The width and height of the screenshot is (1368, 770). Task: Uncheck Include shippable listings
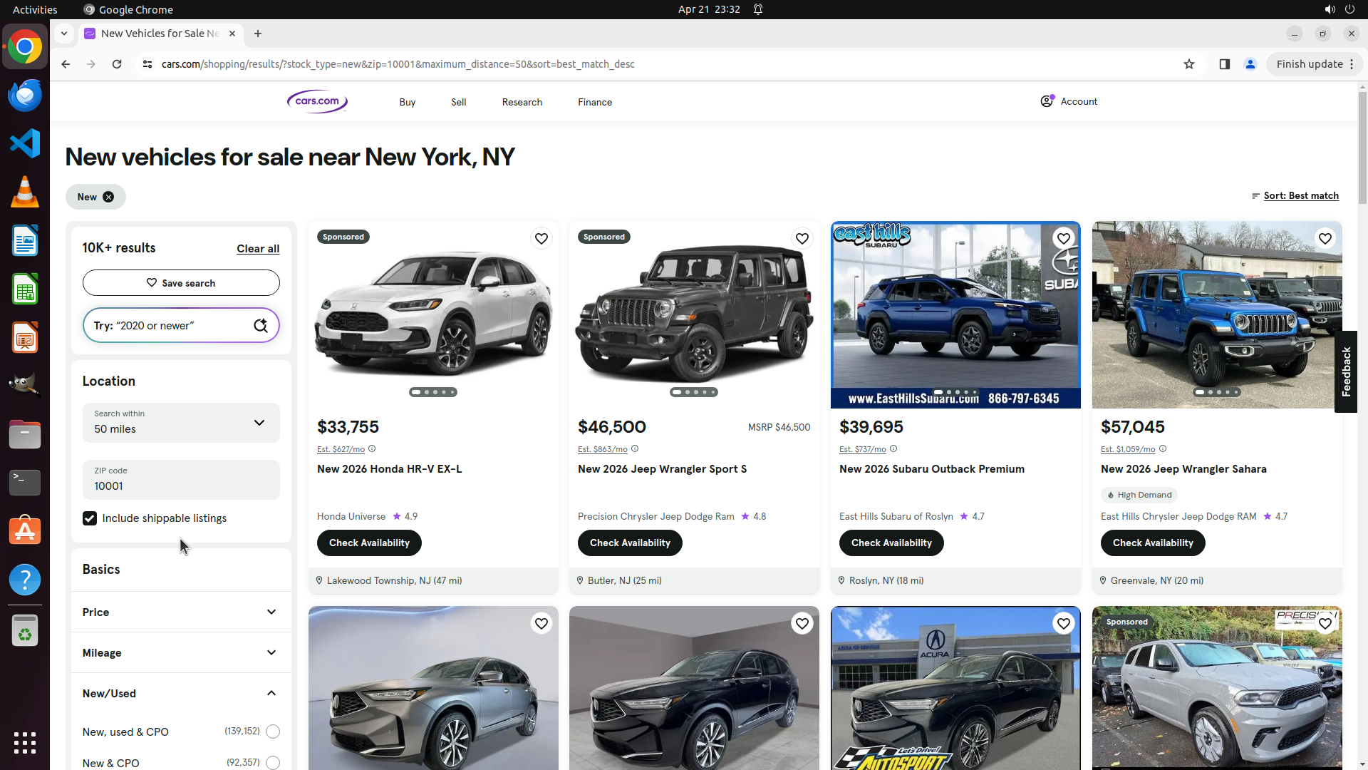[90, 518]
